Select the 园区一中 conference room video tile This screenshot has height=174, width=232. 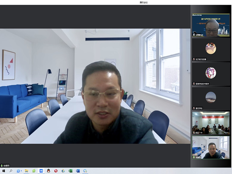tap(211, 123)
